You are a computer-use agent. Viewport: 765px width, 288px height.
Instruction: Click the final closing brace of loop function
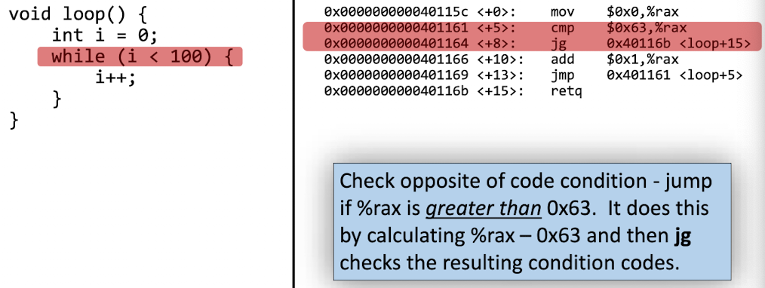coord(14,120)
